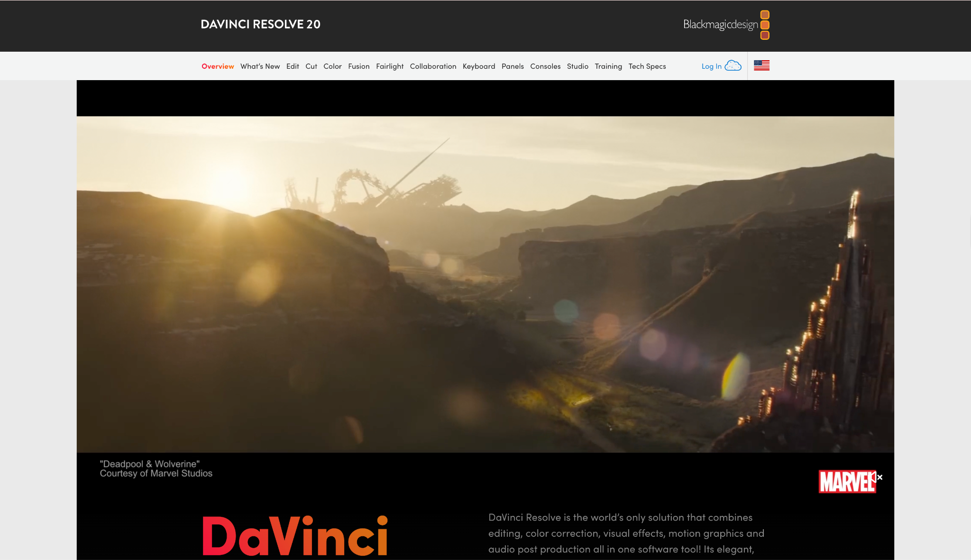Open the Log In cloud icon
Screen dimensions: 971x560
[733, 65]
